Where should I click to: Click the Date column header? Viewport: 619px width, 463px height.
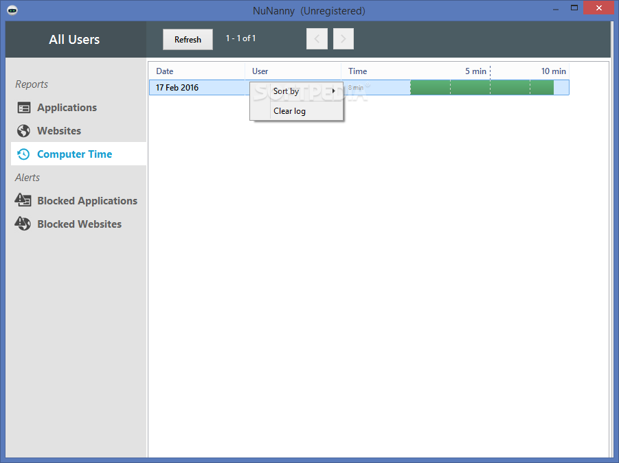tap(196, 71)
